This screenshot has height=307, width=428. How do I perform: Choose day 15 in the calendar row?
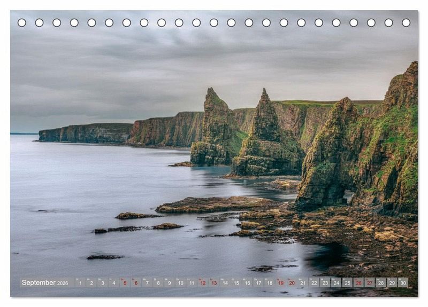point(236,282)
